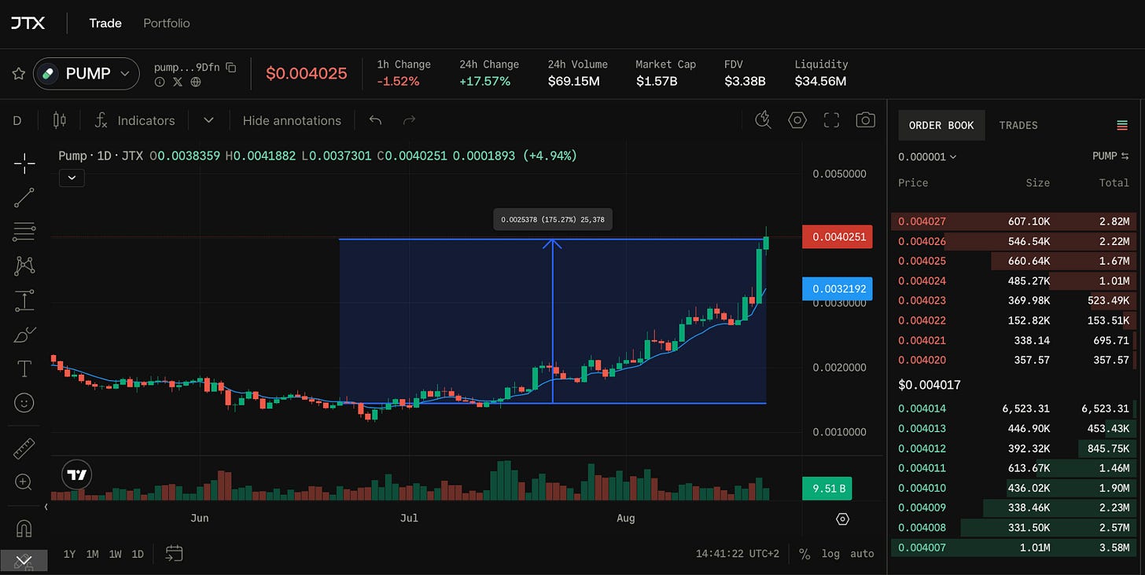The image size is (1145, 575).
Task: Set the chart range to 1M
Action: (x=92, y=554)
